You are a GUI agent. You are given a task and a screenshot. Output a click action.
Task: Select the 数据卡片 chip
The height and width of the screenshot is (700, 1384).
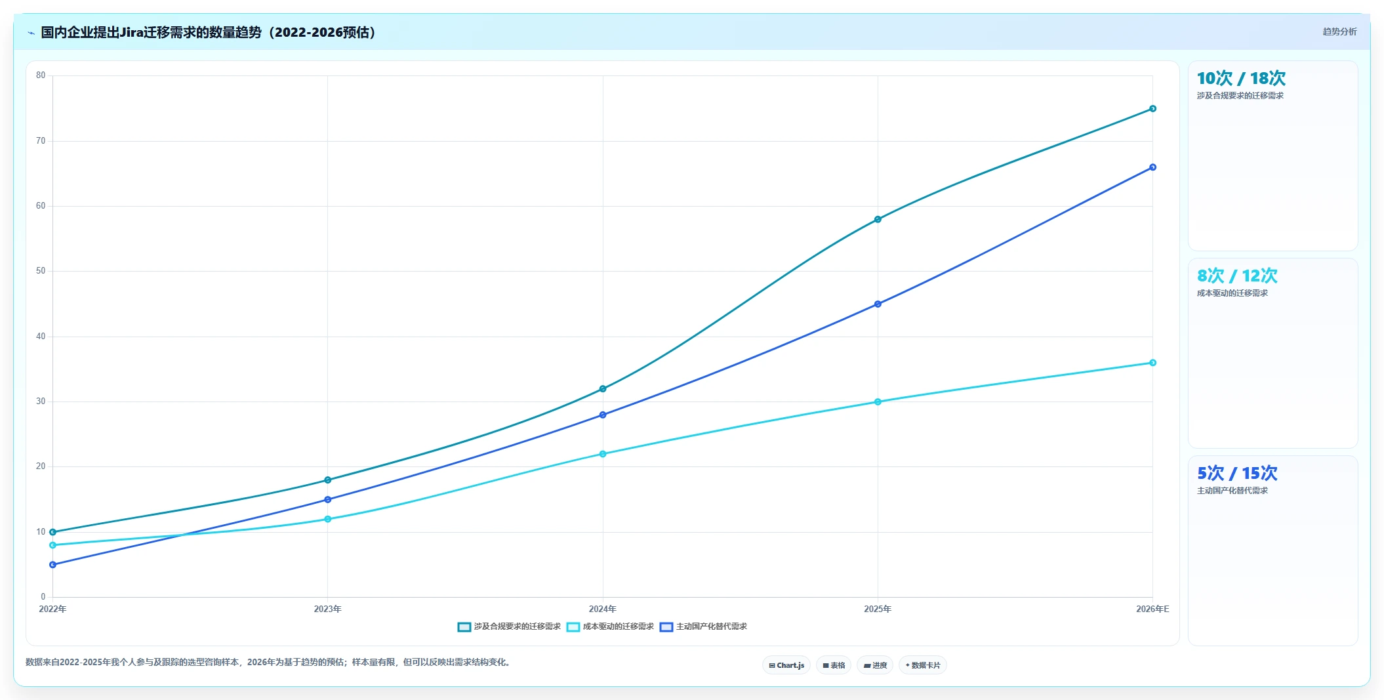coord(923,665)
